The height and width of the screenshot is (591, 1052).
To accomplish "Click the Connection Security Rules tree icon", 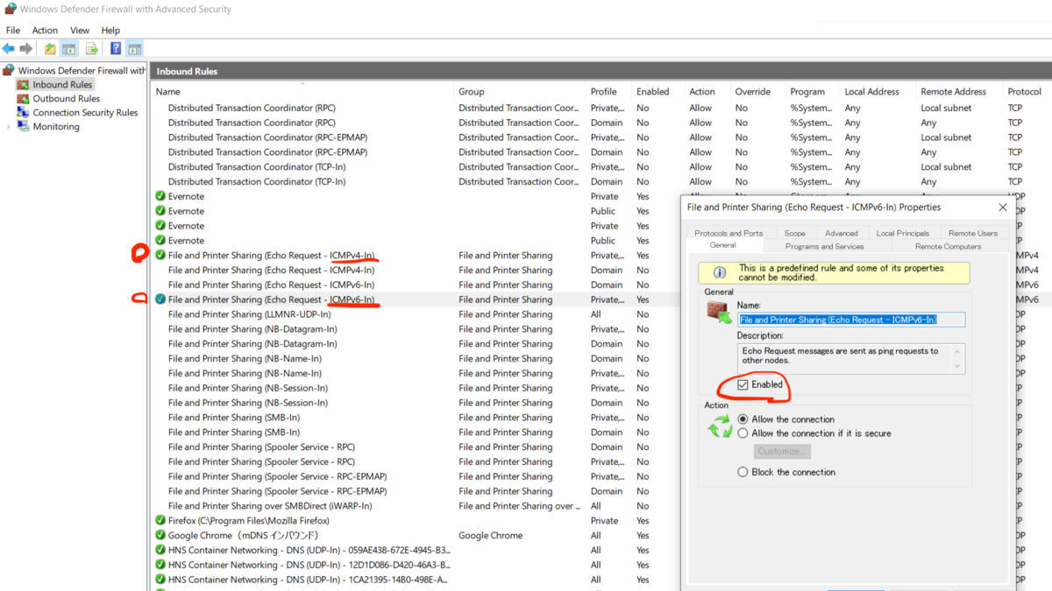I will pyautogui.click(x=23, y=113).
